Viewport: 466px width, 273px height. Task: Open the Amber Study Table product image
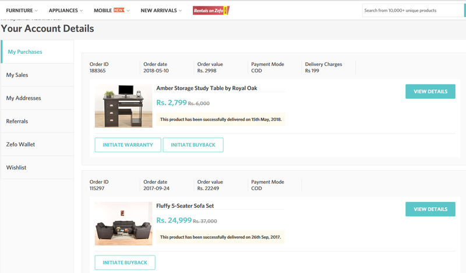tap(123, 106)
